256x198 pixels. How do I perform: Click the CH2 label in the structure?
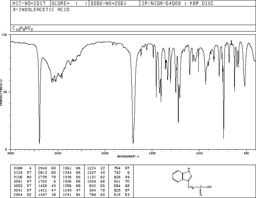coord(191,187)
